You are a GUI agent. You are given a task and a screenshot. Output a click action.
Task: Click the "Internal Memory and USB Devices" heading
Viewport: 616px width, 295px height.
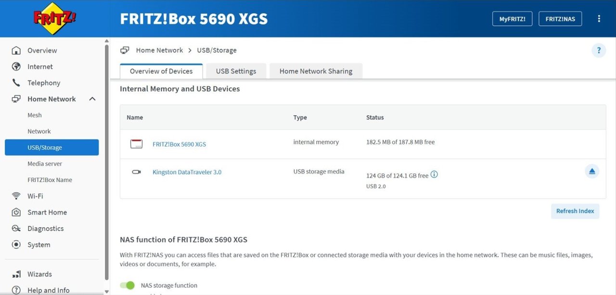coord(180,89)
